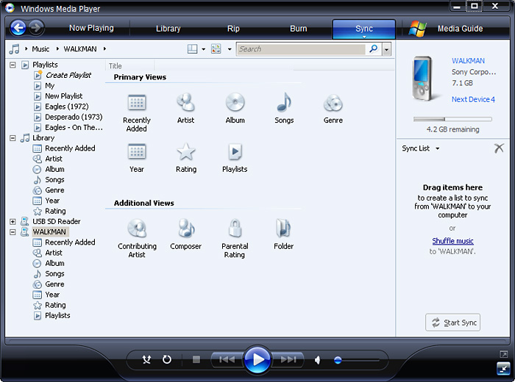515x382 pixels.
Task: Click Create Playlist in the tree
Action: (x=68, y=75)
